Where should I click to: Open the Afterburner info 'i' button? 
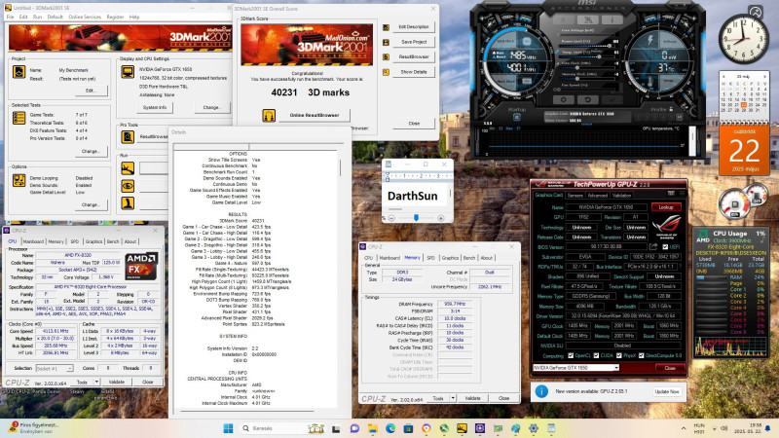coord(612,19)
